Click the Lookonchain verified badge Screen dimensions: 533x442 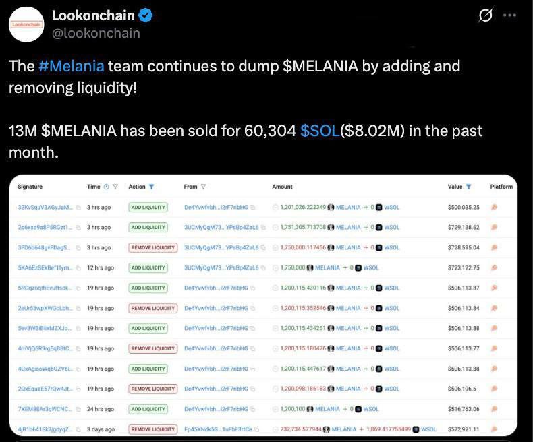[x=146, y=15]
